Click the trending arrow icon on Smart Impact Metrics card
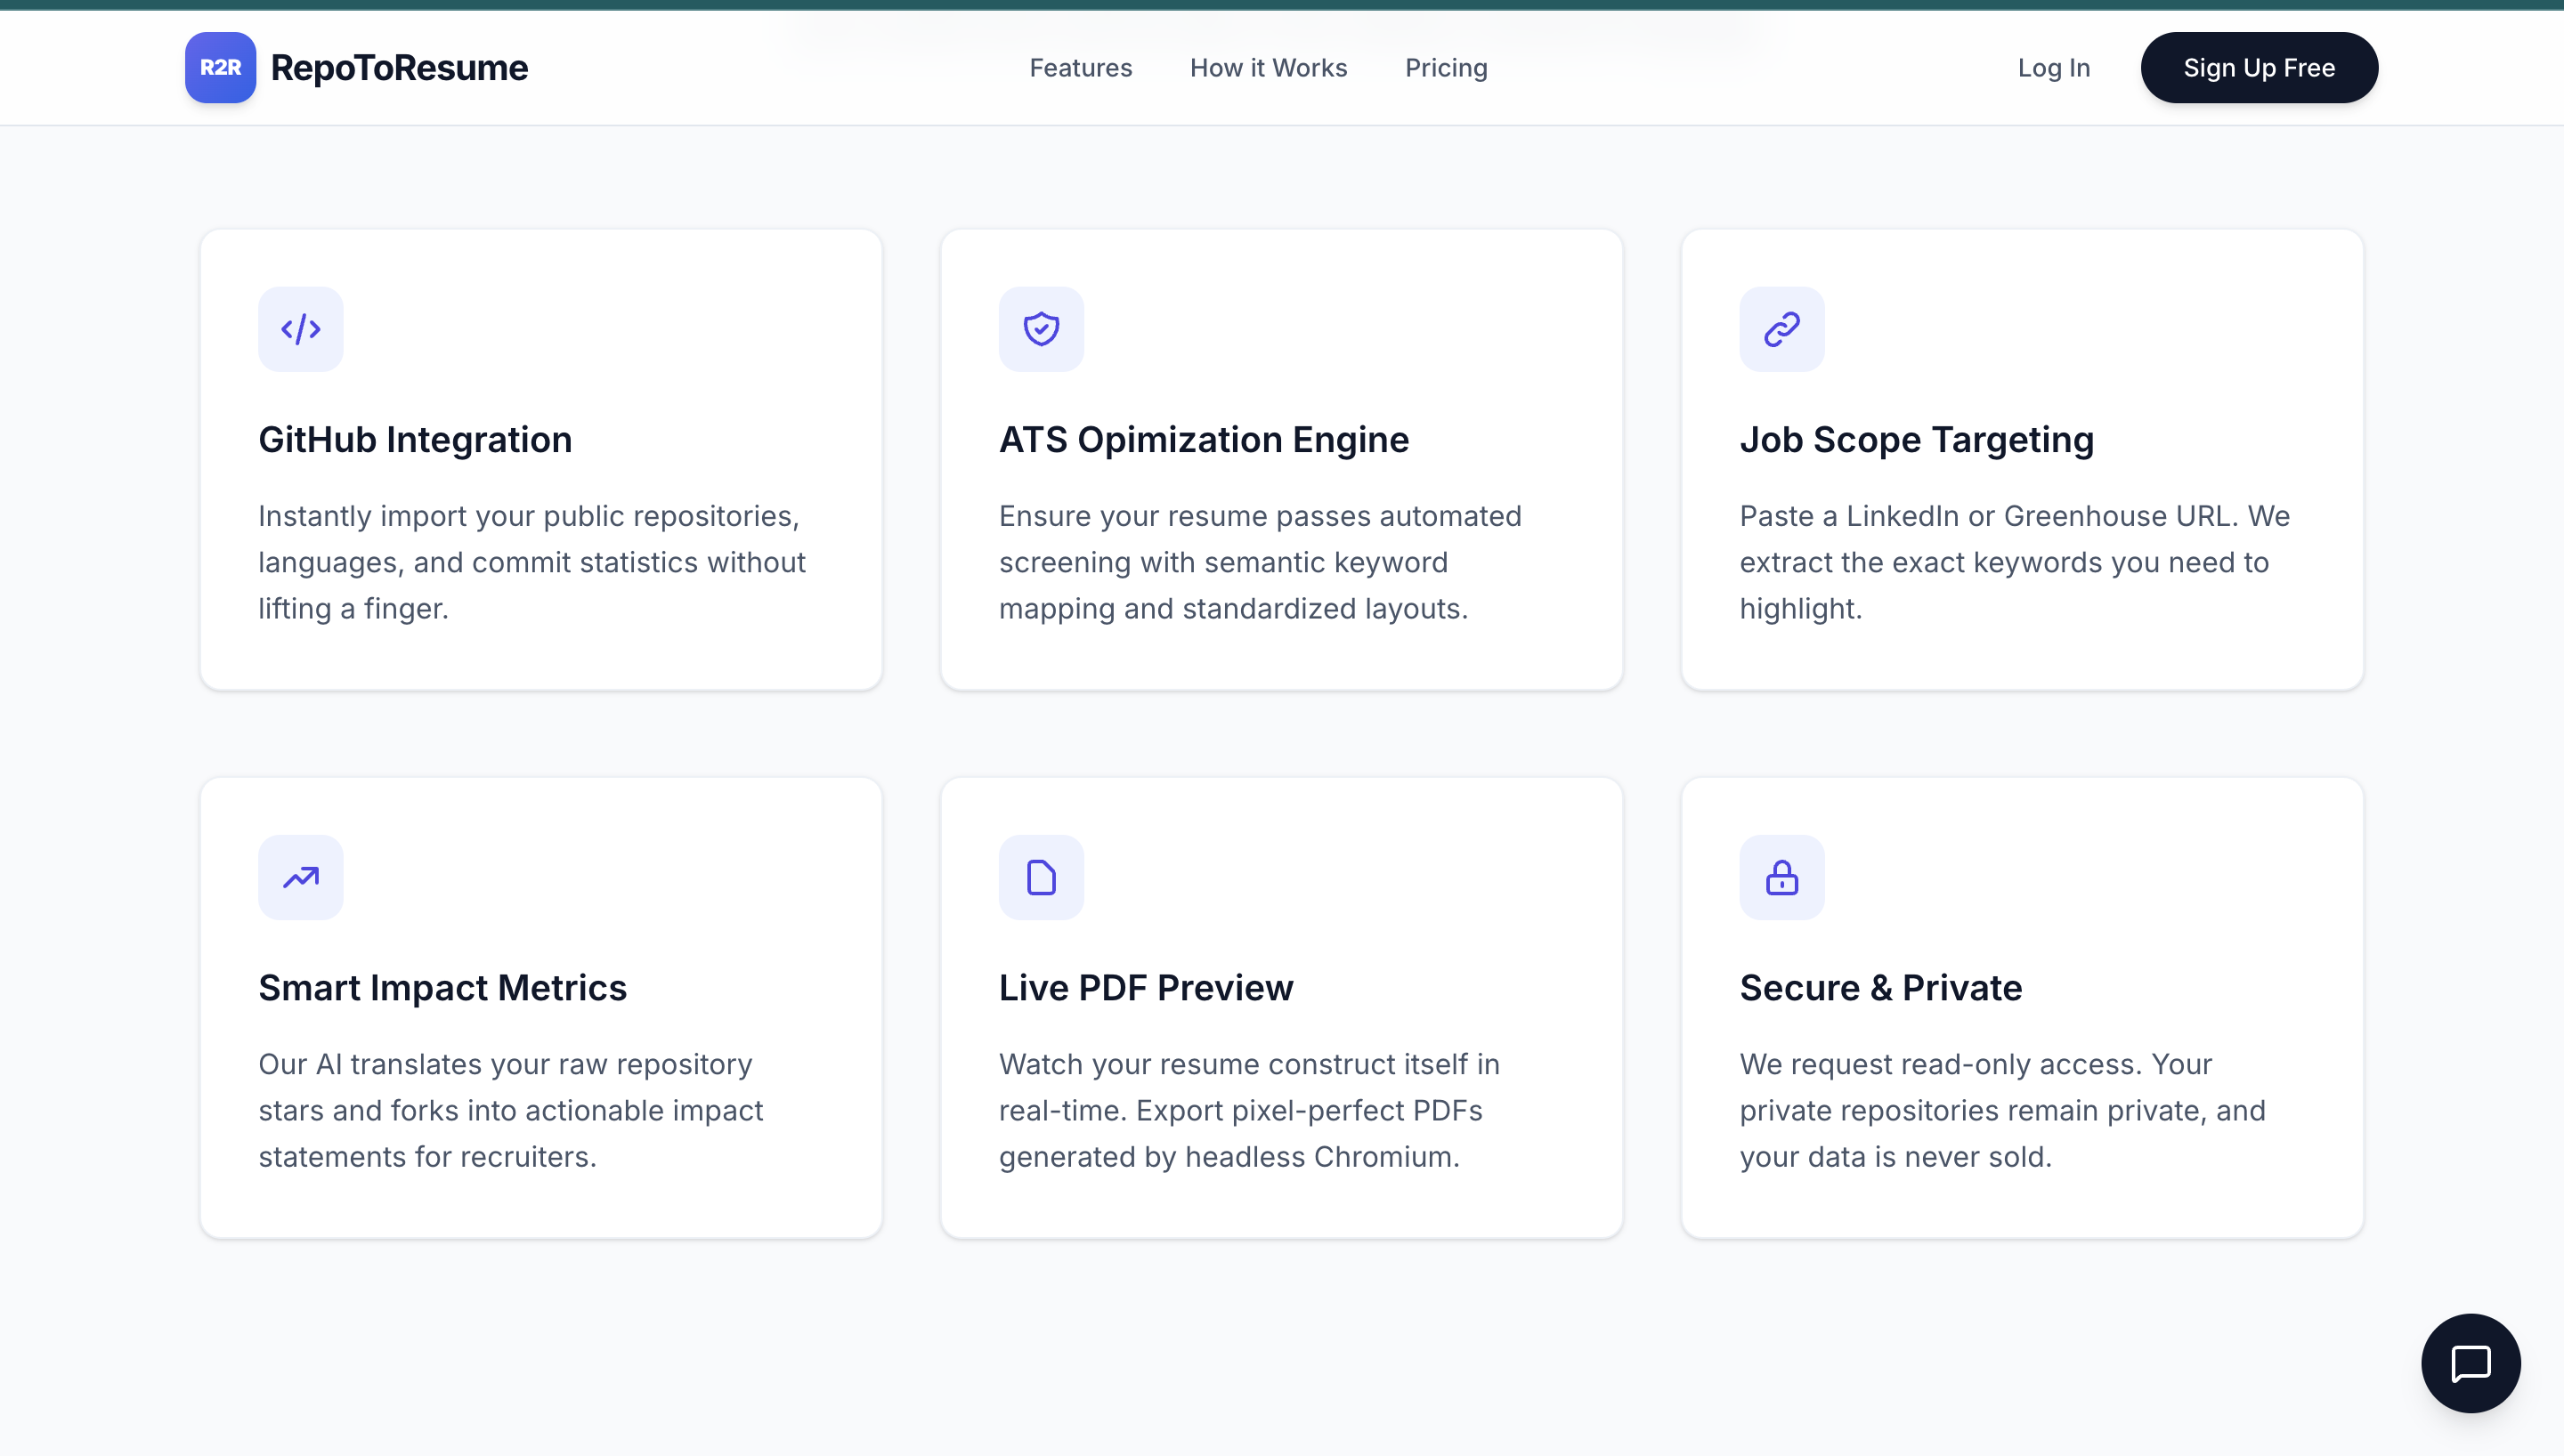 300,877
